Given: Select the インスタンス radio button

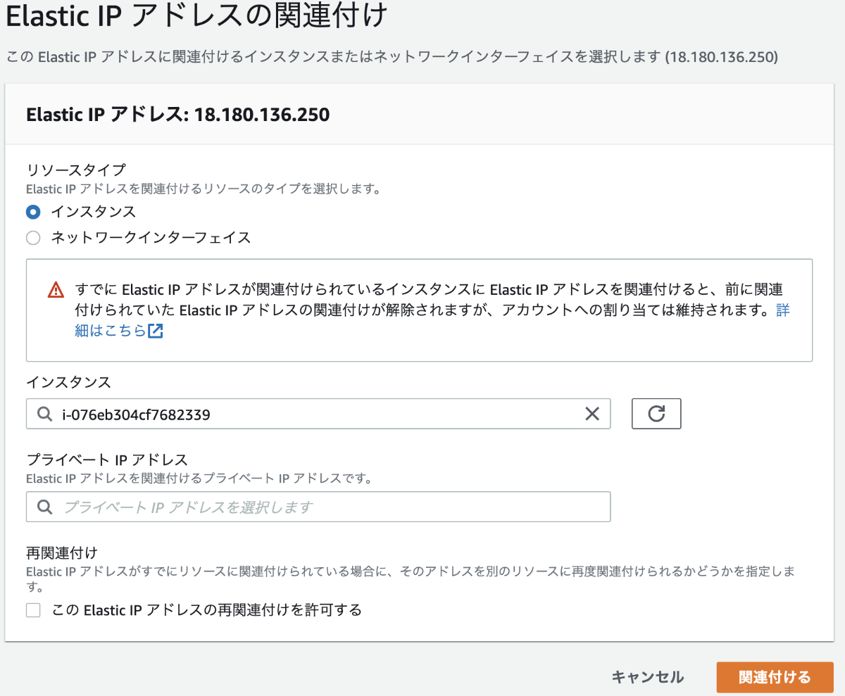Looking at the screenshot, I should pos(33,211).
